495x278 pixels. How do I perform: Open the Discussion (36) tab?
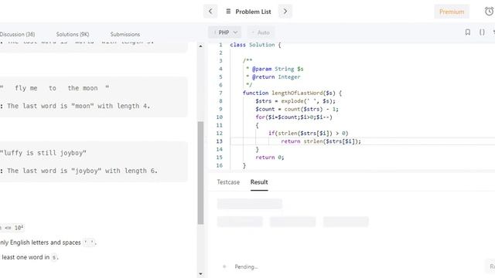point(17,34)
